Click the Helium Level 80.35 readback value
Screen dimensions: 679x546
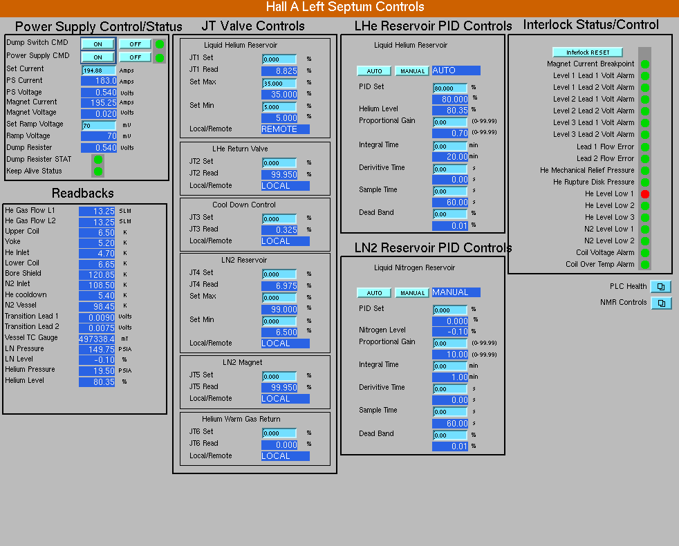pos(97,382)
